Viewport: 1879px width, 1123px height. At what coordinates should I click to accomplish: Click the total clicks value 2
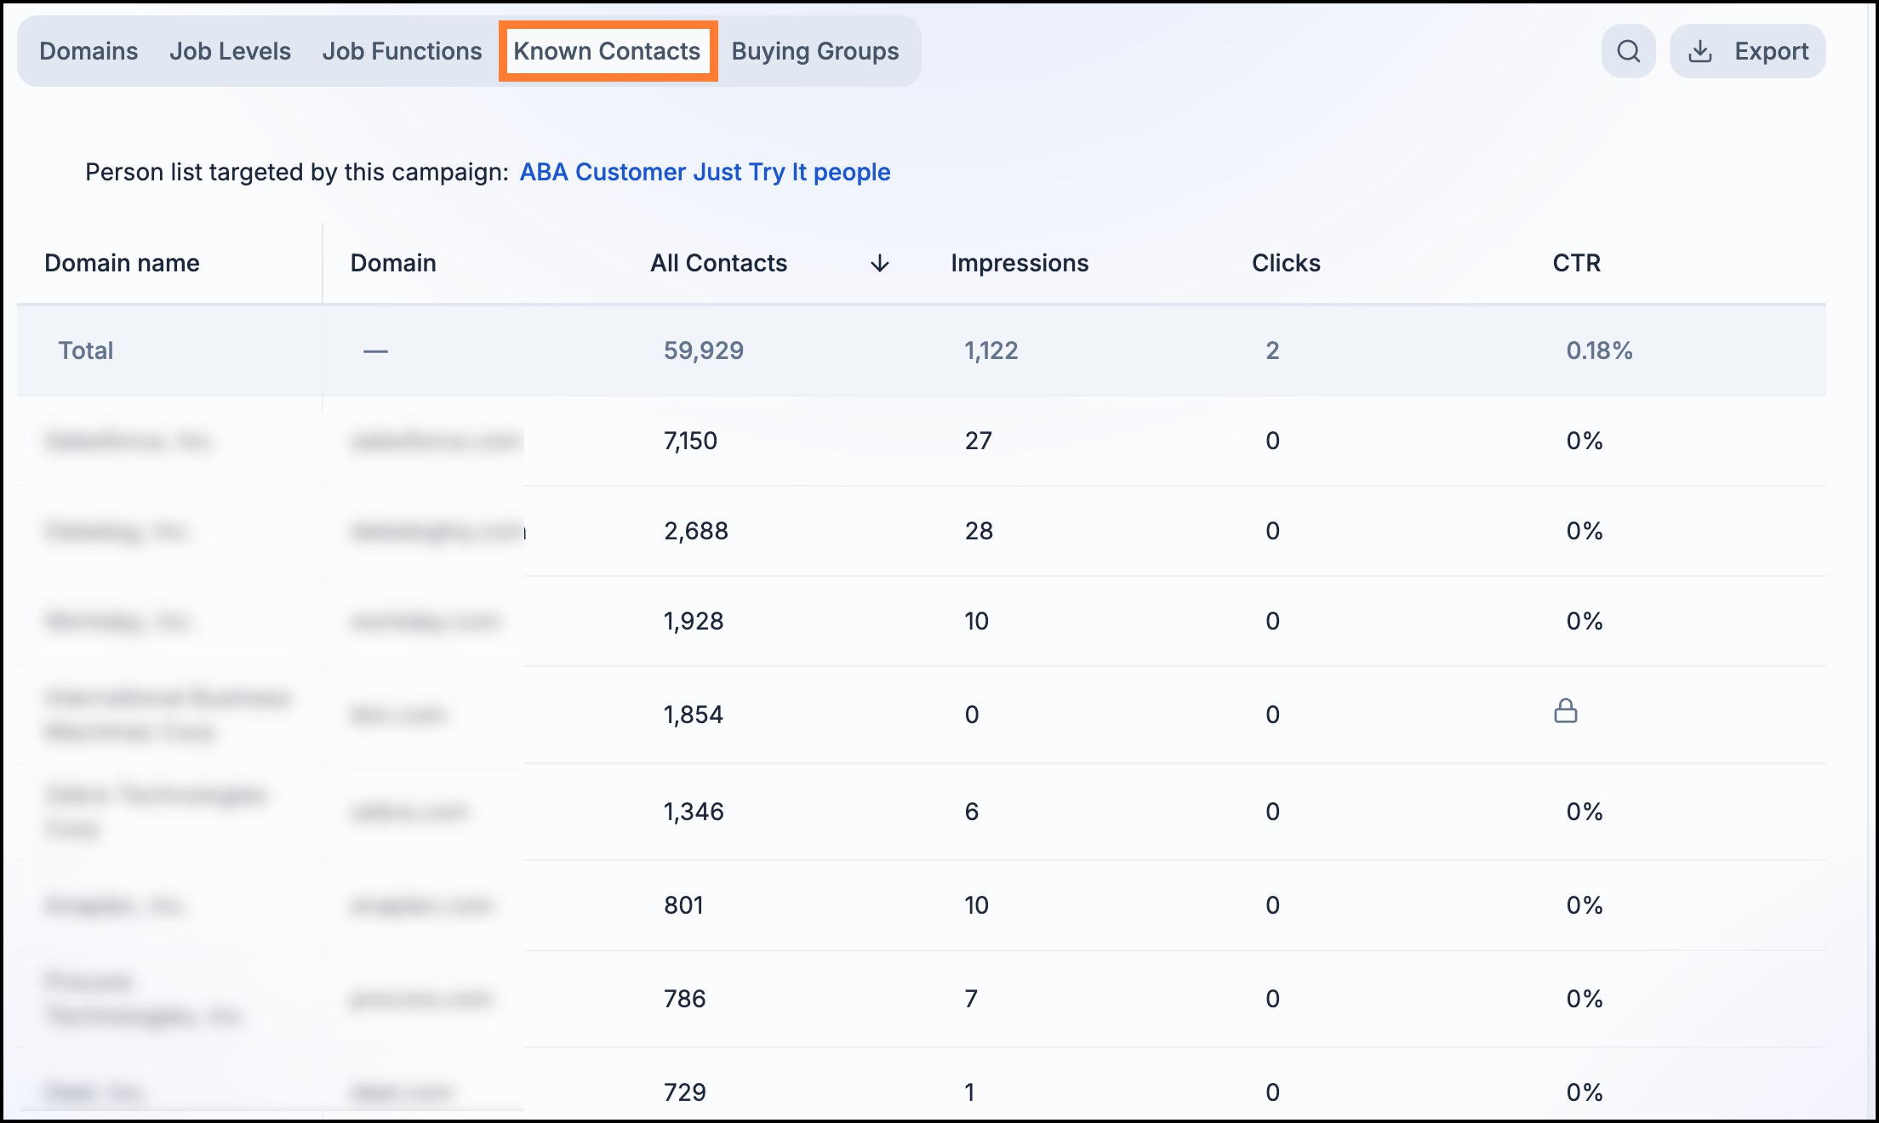click(x=1272, y=351)
